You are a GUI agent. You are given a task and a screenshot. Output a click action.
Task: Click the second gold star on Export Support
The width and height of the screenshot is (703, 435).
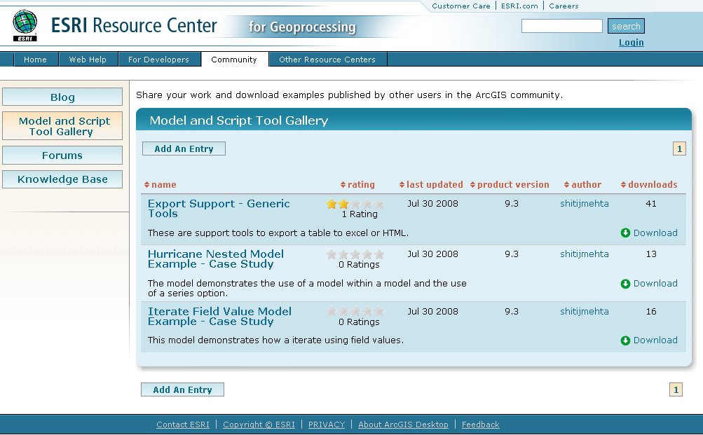tap(343, 204)
